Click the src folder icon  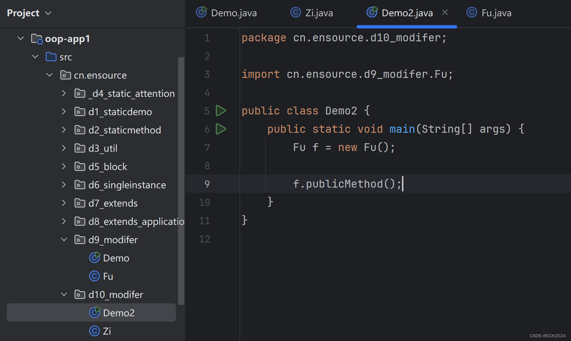click(51, 57)
